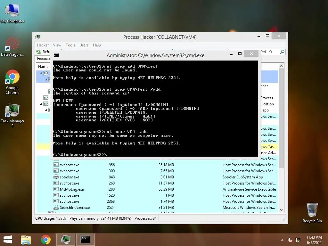Collapse the second process tree node
The image size is (328, 246).
pos(46,79)
